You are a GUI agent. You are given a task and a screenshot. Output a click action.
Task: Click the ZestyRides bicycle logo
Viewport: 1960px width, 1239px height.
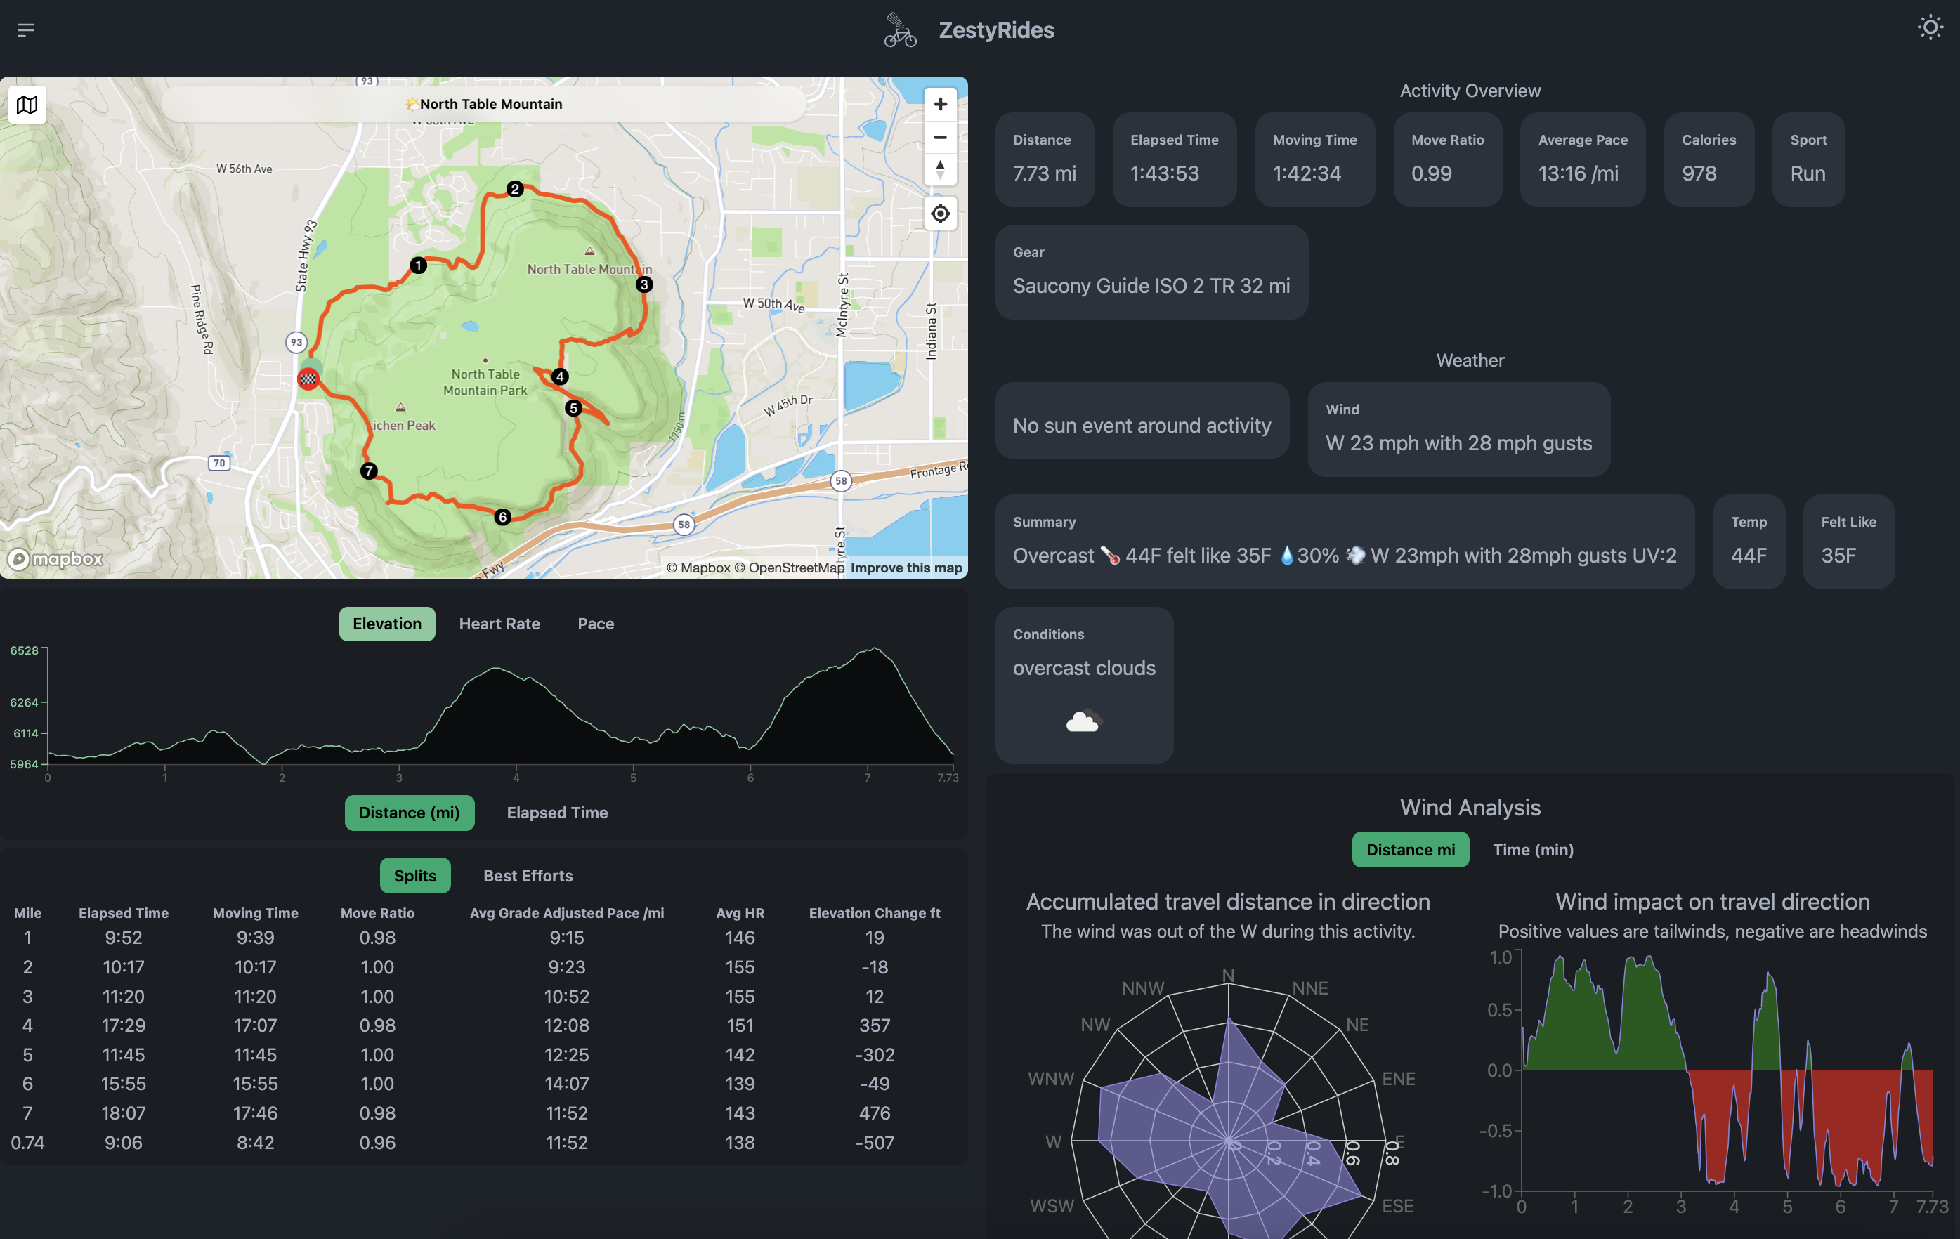[x=899, y=29]
